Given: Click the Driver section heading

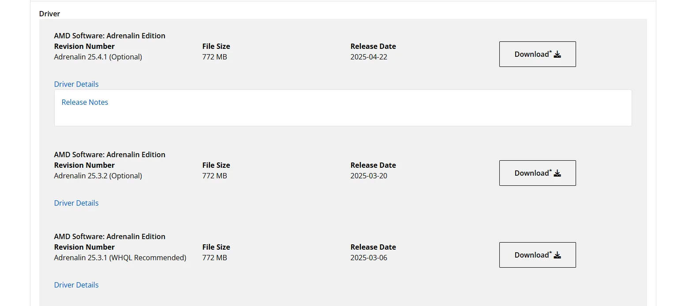Looking at the screenshot, I should pos(49,14).
